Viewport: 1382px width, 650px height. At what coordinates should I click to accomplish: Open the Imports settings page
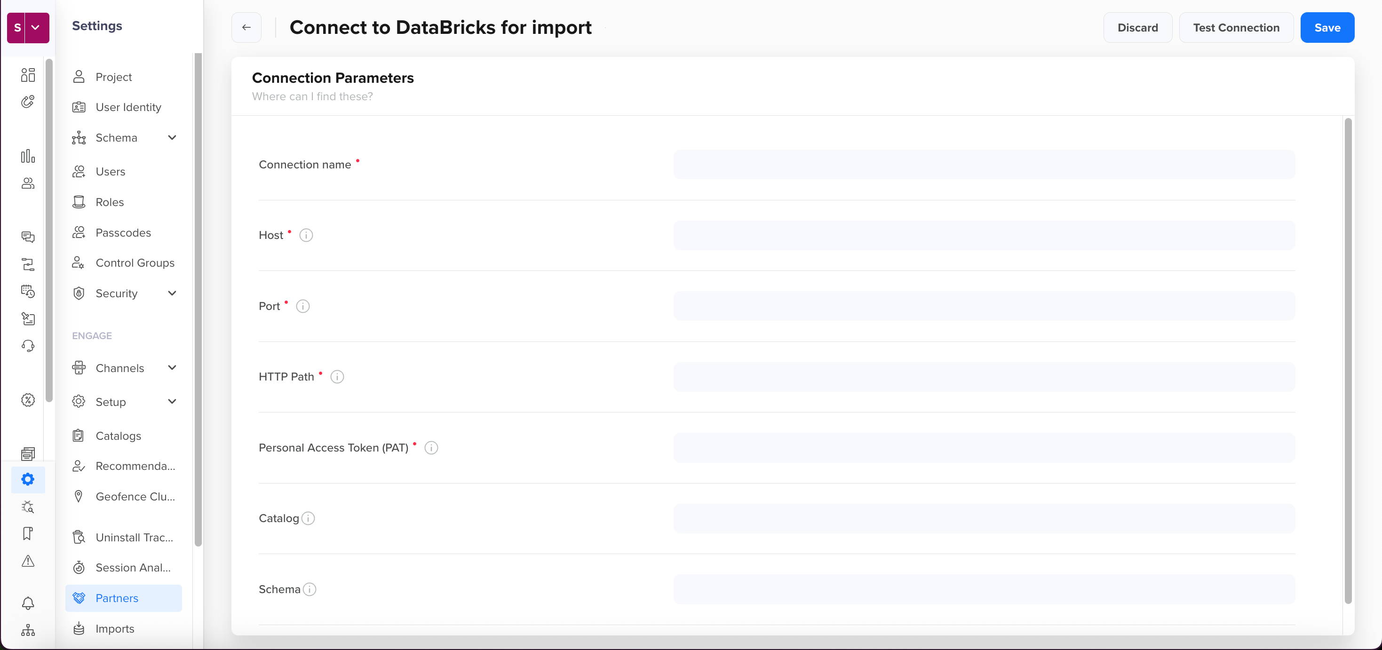114,628
